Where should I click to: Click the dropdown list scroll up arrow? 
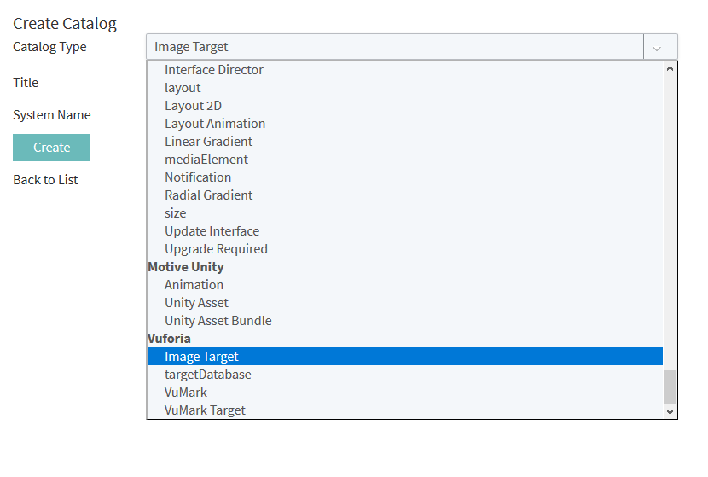[x=670, y=69]
